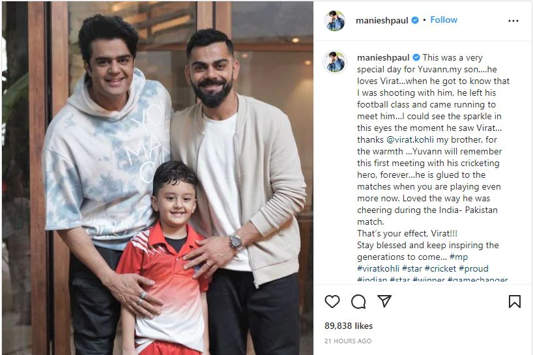Click the 21 HOURS AGO timestamp
The width and height of the screenshot is (533, 355).
(x=348, y=341)
